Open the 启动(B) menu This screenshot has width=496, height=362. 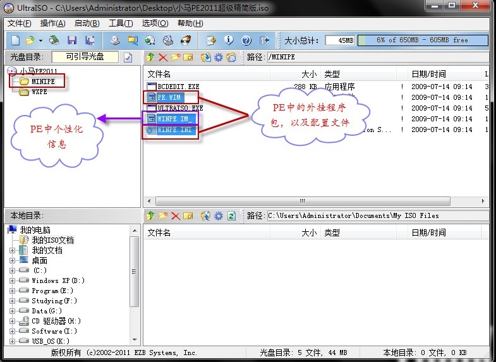pos(87,23)
